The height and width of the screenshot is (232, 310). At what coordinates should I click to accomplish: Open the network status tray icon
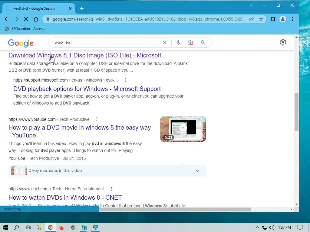(x=264, y=227)
